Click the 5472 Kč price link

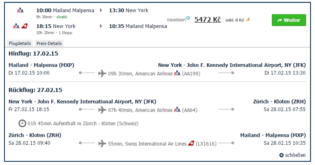208,19
